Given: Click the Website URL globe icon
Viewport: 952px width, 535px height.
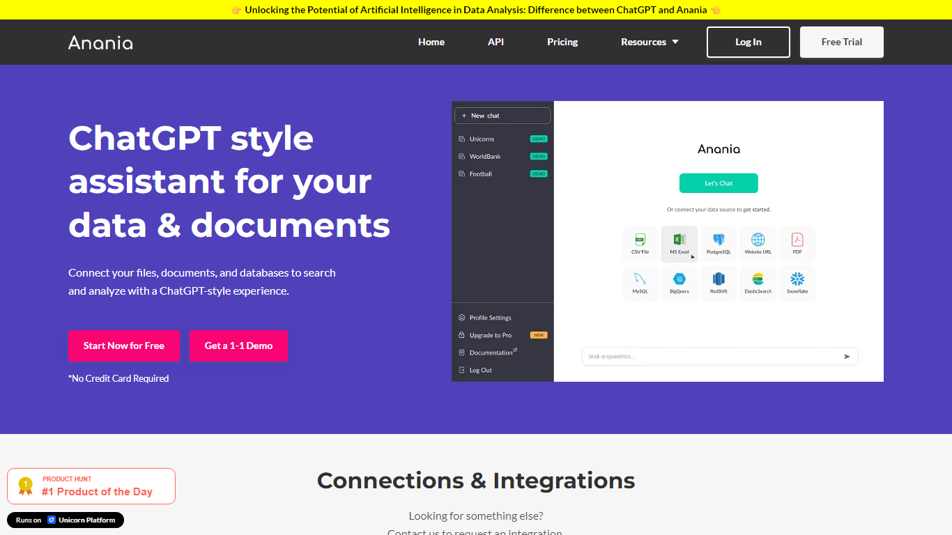Looking at the screenshot, I should pyautogui.click(x=758, y=240).
